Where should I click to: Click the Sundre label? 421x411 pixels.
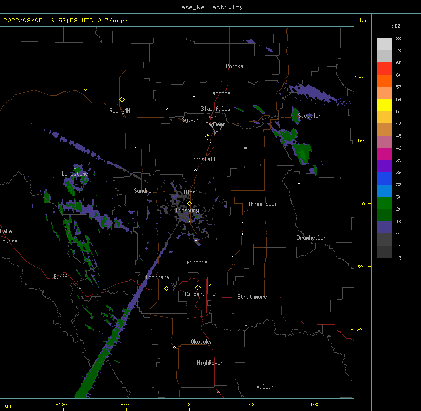[x=143, y=191]
